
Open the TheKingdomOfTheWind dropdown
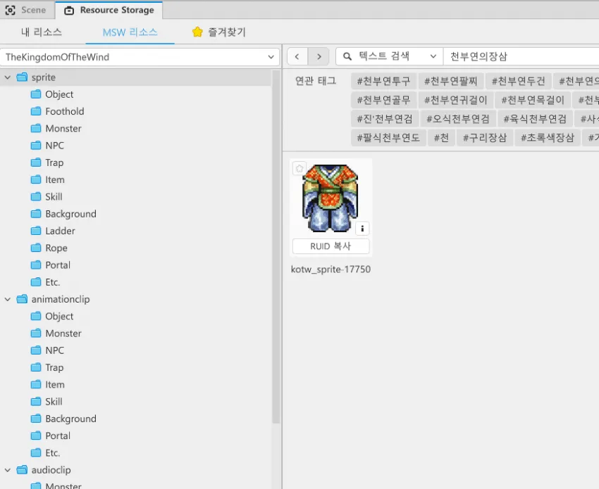click(140, 57)
